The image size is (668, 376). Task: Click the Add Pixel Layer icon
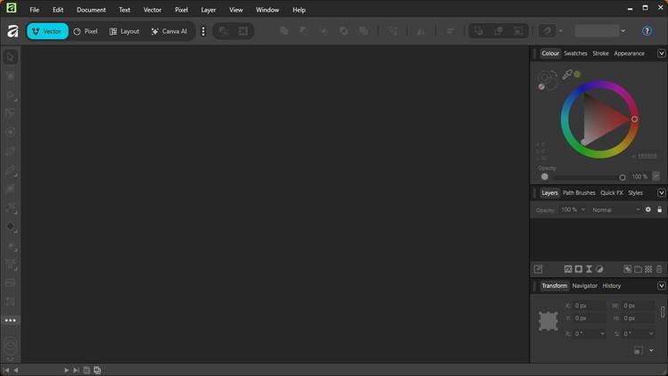point(628,269)
